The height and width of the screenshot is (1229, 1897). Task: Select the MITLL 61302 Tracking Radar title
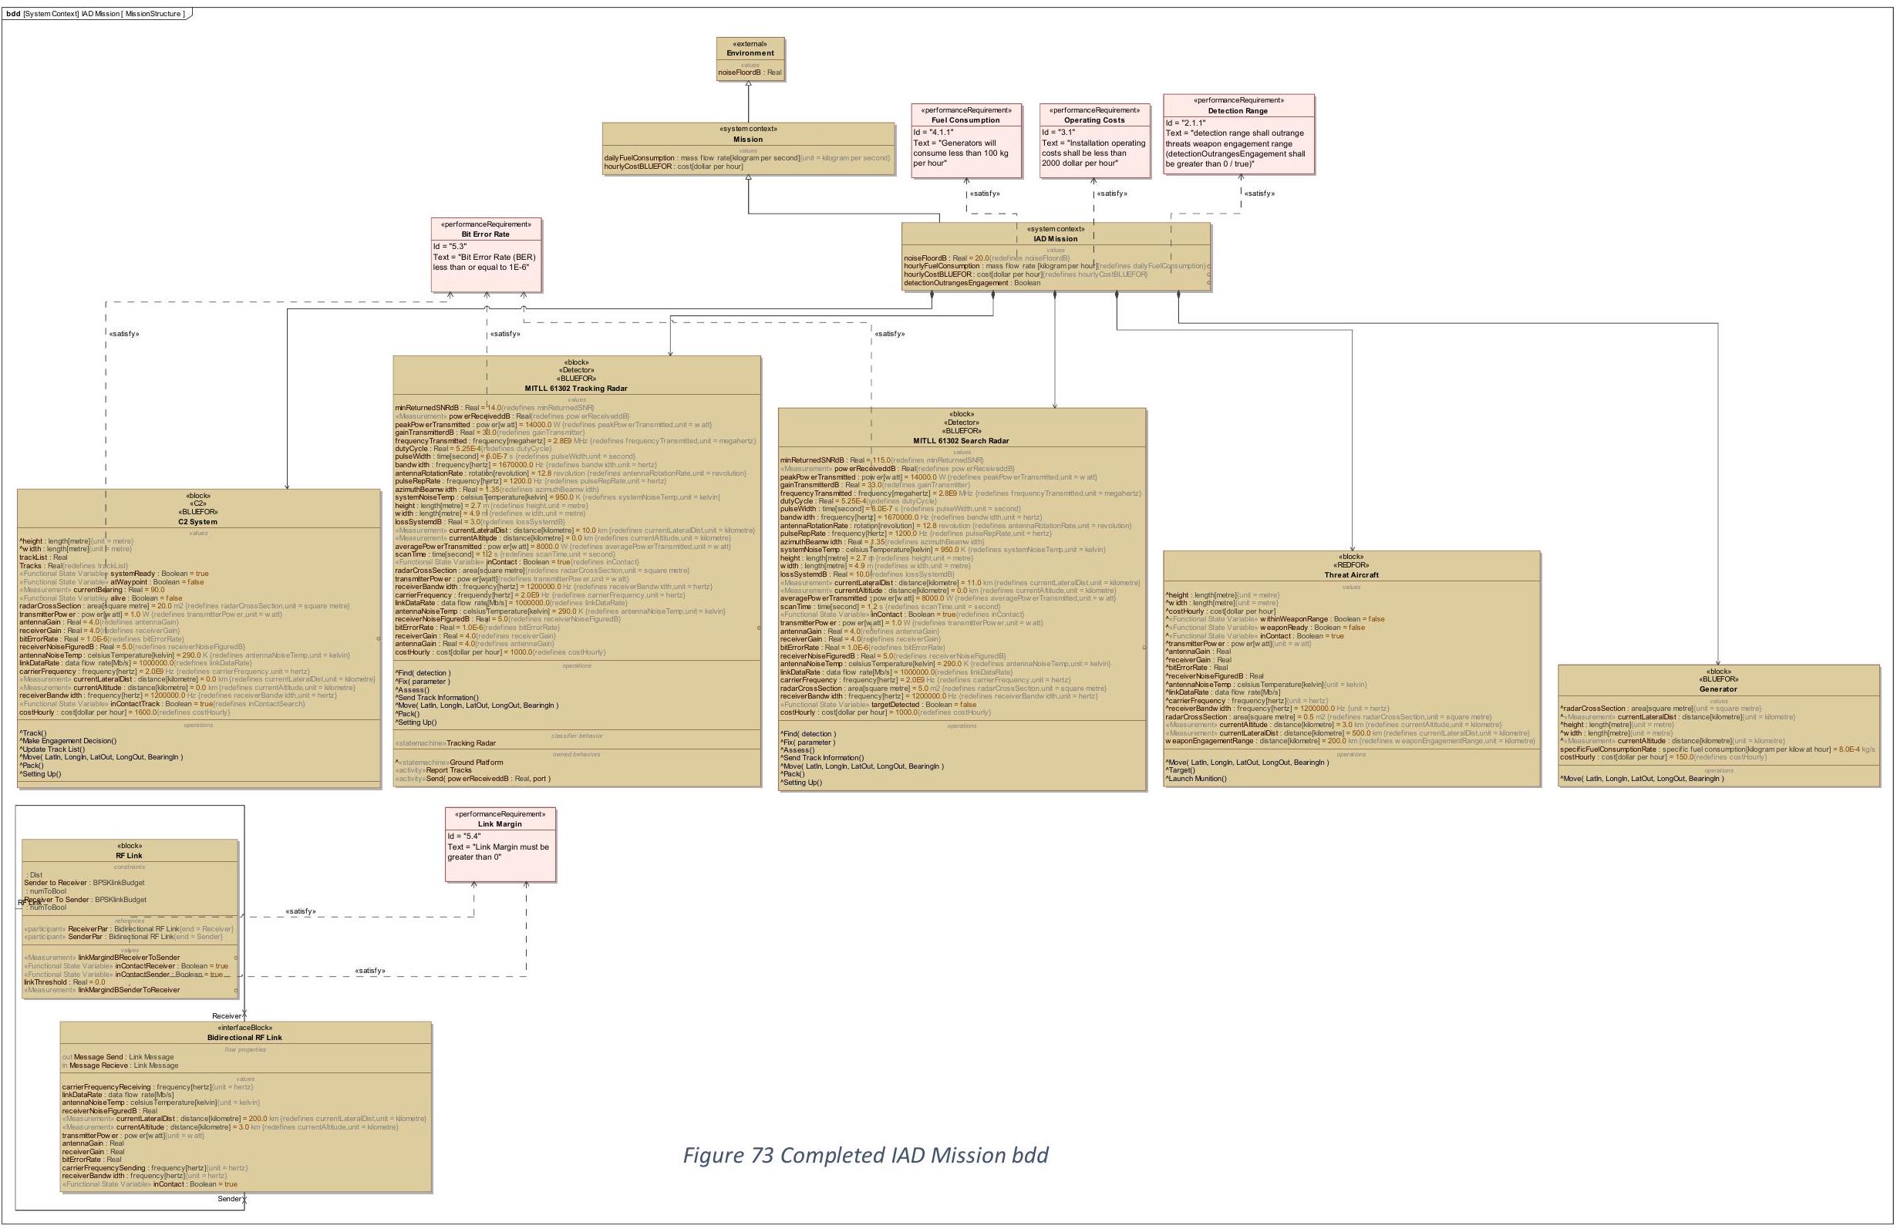point(575,388)
